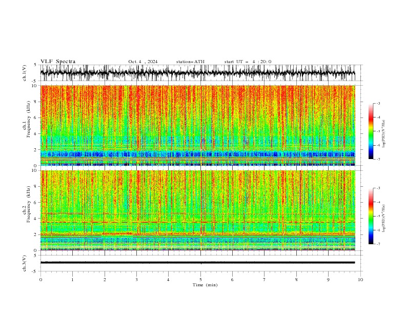Click the "-5" label on lower color bar

[x=378, y=216]
